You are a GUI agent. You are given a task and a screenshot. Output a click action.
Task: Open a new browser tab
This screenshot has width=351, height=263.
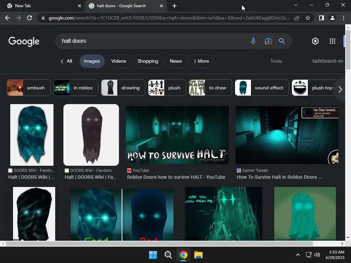174,6
